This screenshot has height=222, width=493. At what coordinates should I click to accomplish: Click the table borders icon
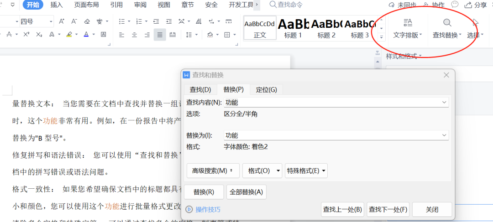pos(227,35)
